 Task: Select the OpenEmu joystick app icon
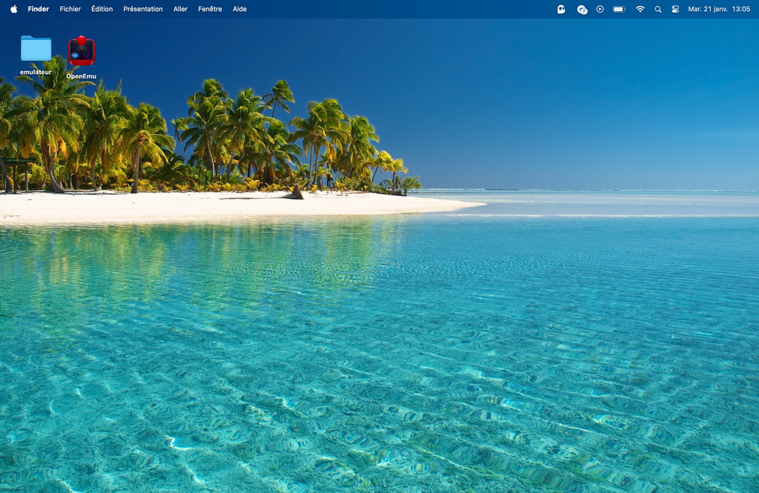point(82,50)
